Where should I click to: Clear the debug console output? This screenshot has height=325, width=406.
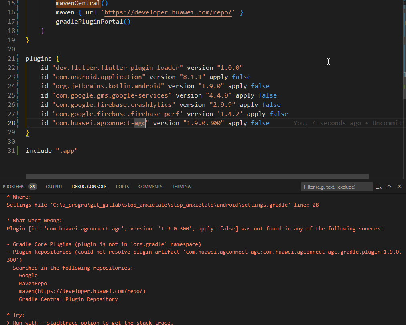(378, 187)
